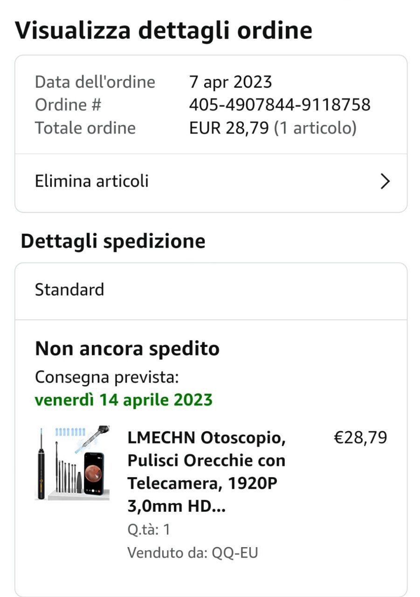420x597 pixels.
Task: Tap the delivery date venerdì 14 aprile 2023
Action: pos(124,400)
